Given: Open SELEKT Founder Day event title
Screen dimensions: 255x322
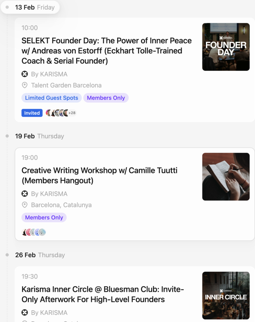Looking at the screenshot, I should pyautogui.click(x=106, y=51).
